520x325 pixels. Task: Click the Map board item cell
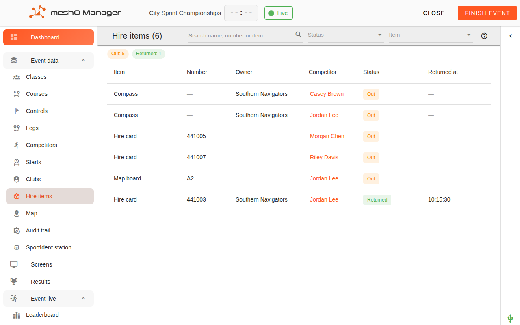click(x=127, y=178)
